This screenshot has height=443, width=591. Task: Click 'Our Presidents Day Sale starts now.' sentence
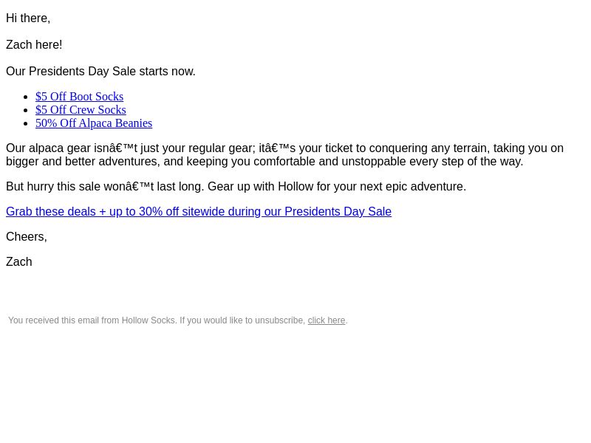click(100, 71)
